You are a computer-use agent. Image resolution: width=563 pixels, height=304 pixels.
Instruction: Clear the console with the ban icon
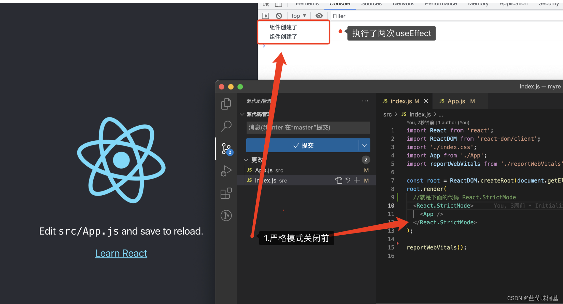(279, 16)
